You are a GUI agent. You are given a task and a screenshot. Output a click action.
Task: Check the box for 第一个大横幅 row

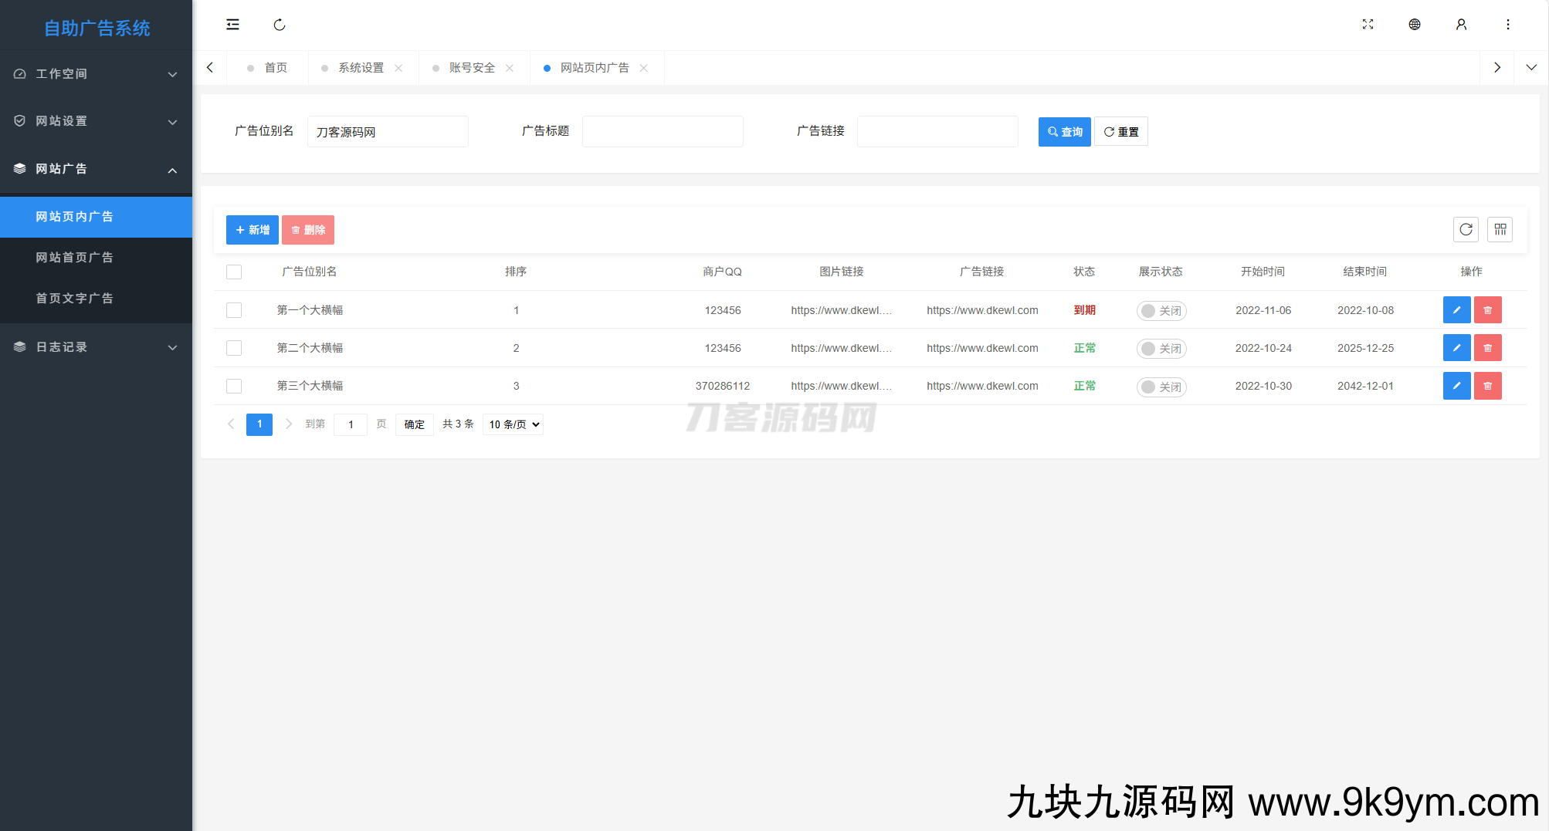click(x=234, y=310)
